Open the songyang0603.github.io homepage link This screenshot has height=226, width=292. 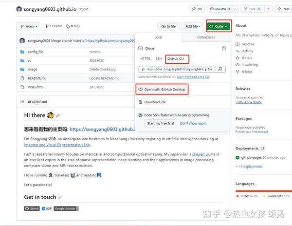point(102,129)
